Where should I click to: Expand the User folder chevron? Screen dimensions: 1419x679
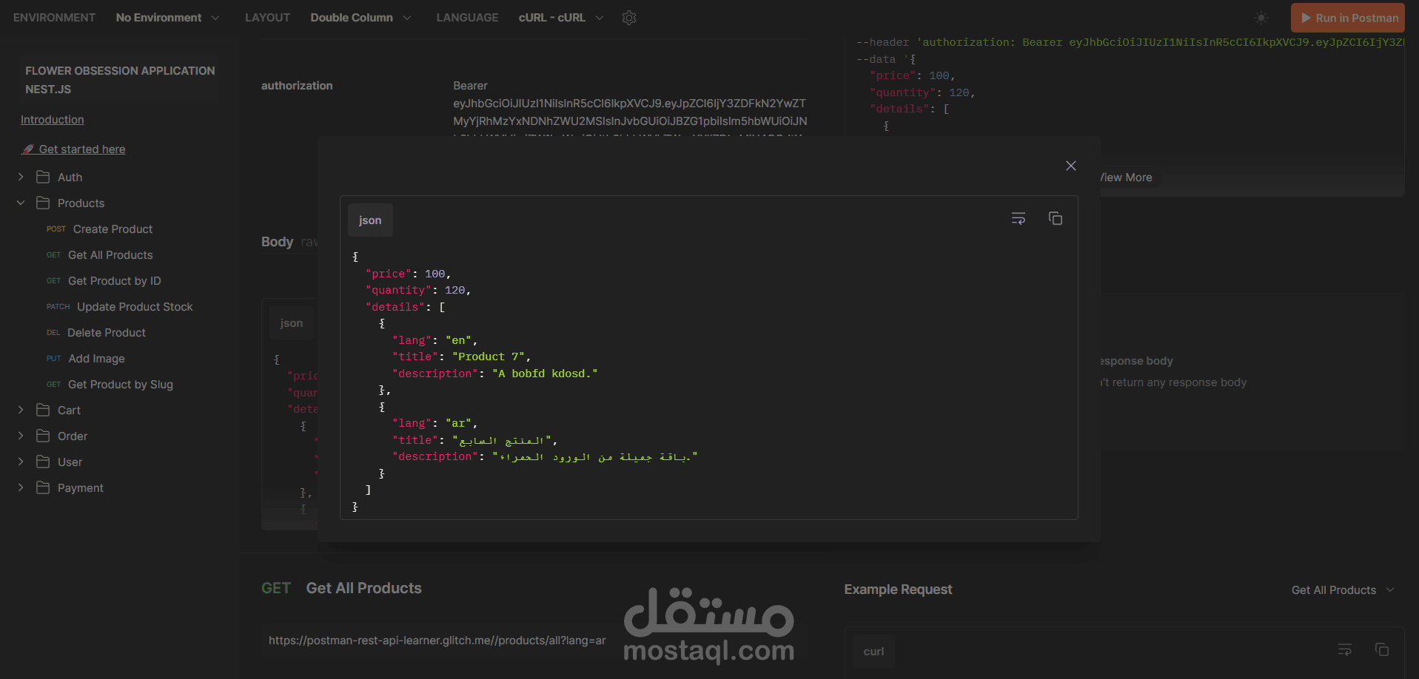point(21,462)
